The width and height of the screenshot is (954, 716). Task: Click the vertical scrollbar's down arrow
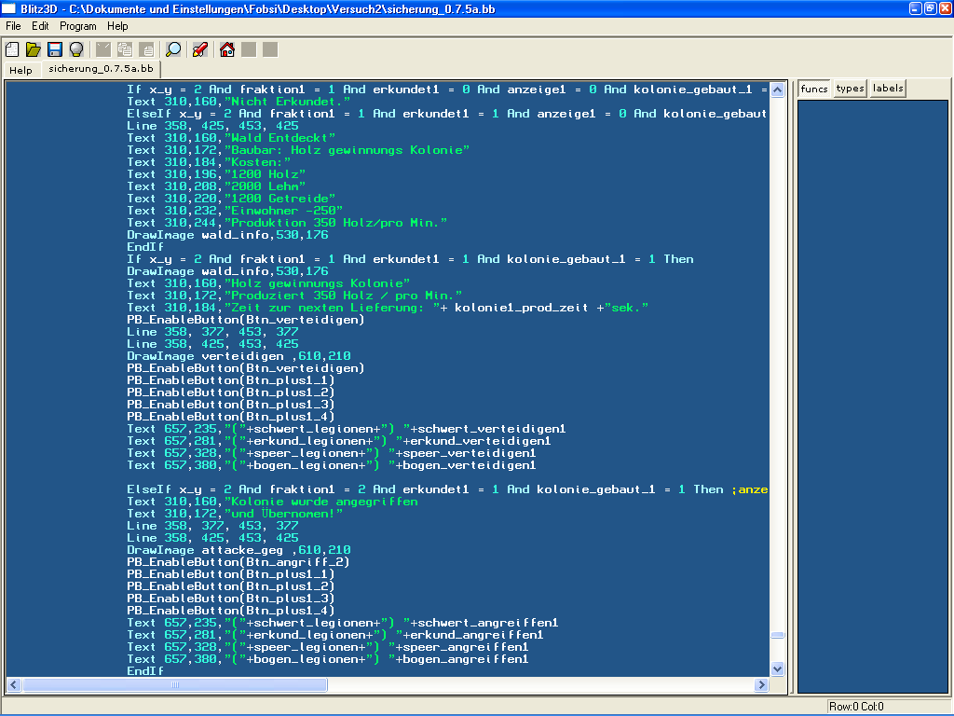point(778,668)
